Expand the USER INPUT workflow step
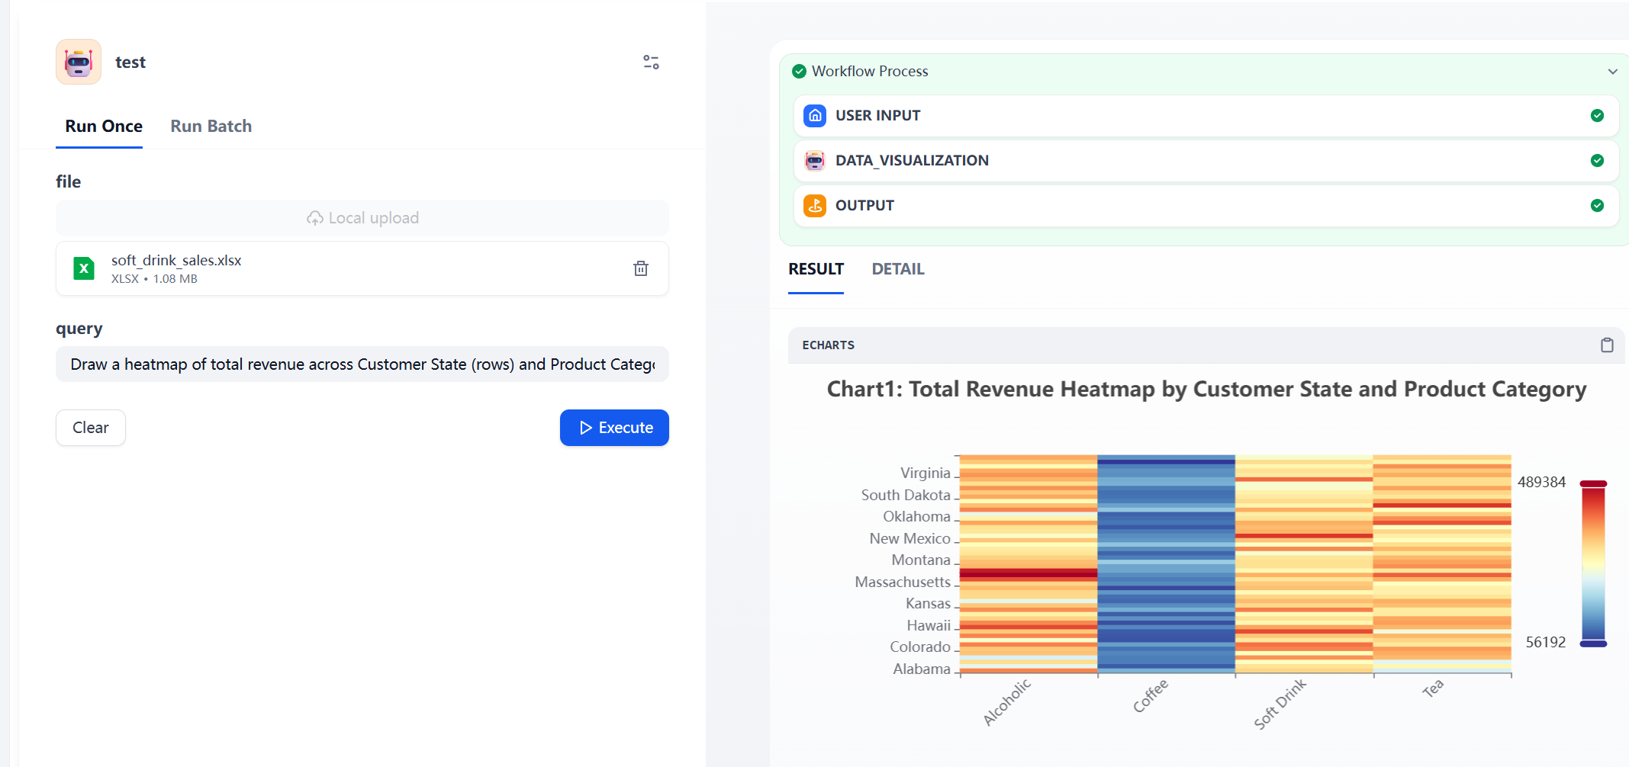The image size is (1629, 767). point(1206,116)
